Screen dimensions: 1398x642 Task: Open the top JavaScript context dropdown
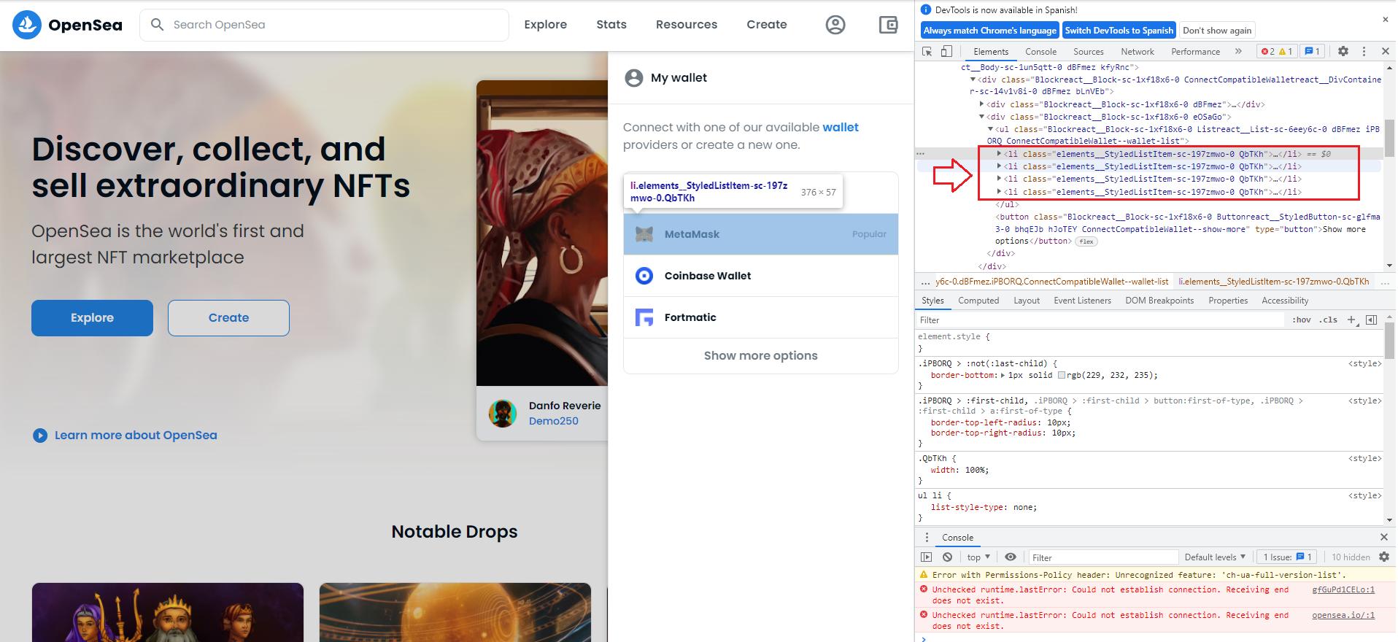point(978,557)
